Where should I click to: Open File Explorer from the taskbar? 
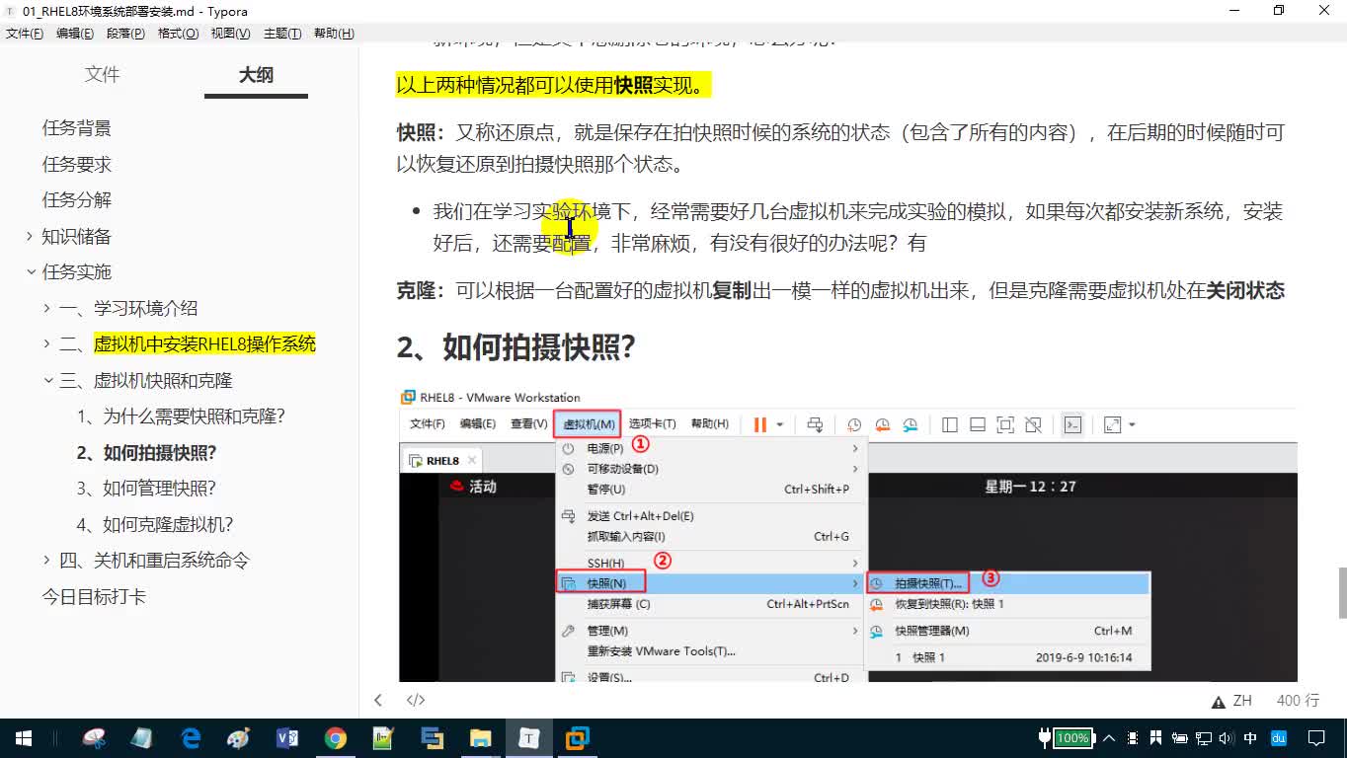(481, 738)
